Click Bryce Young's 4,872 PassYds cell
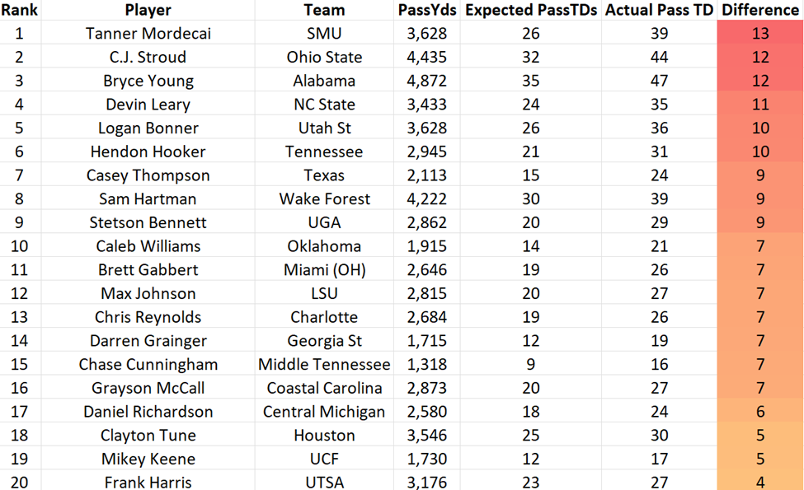This screenshot has height=490, width=804. click(x=426, y=81)
